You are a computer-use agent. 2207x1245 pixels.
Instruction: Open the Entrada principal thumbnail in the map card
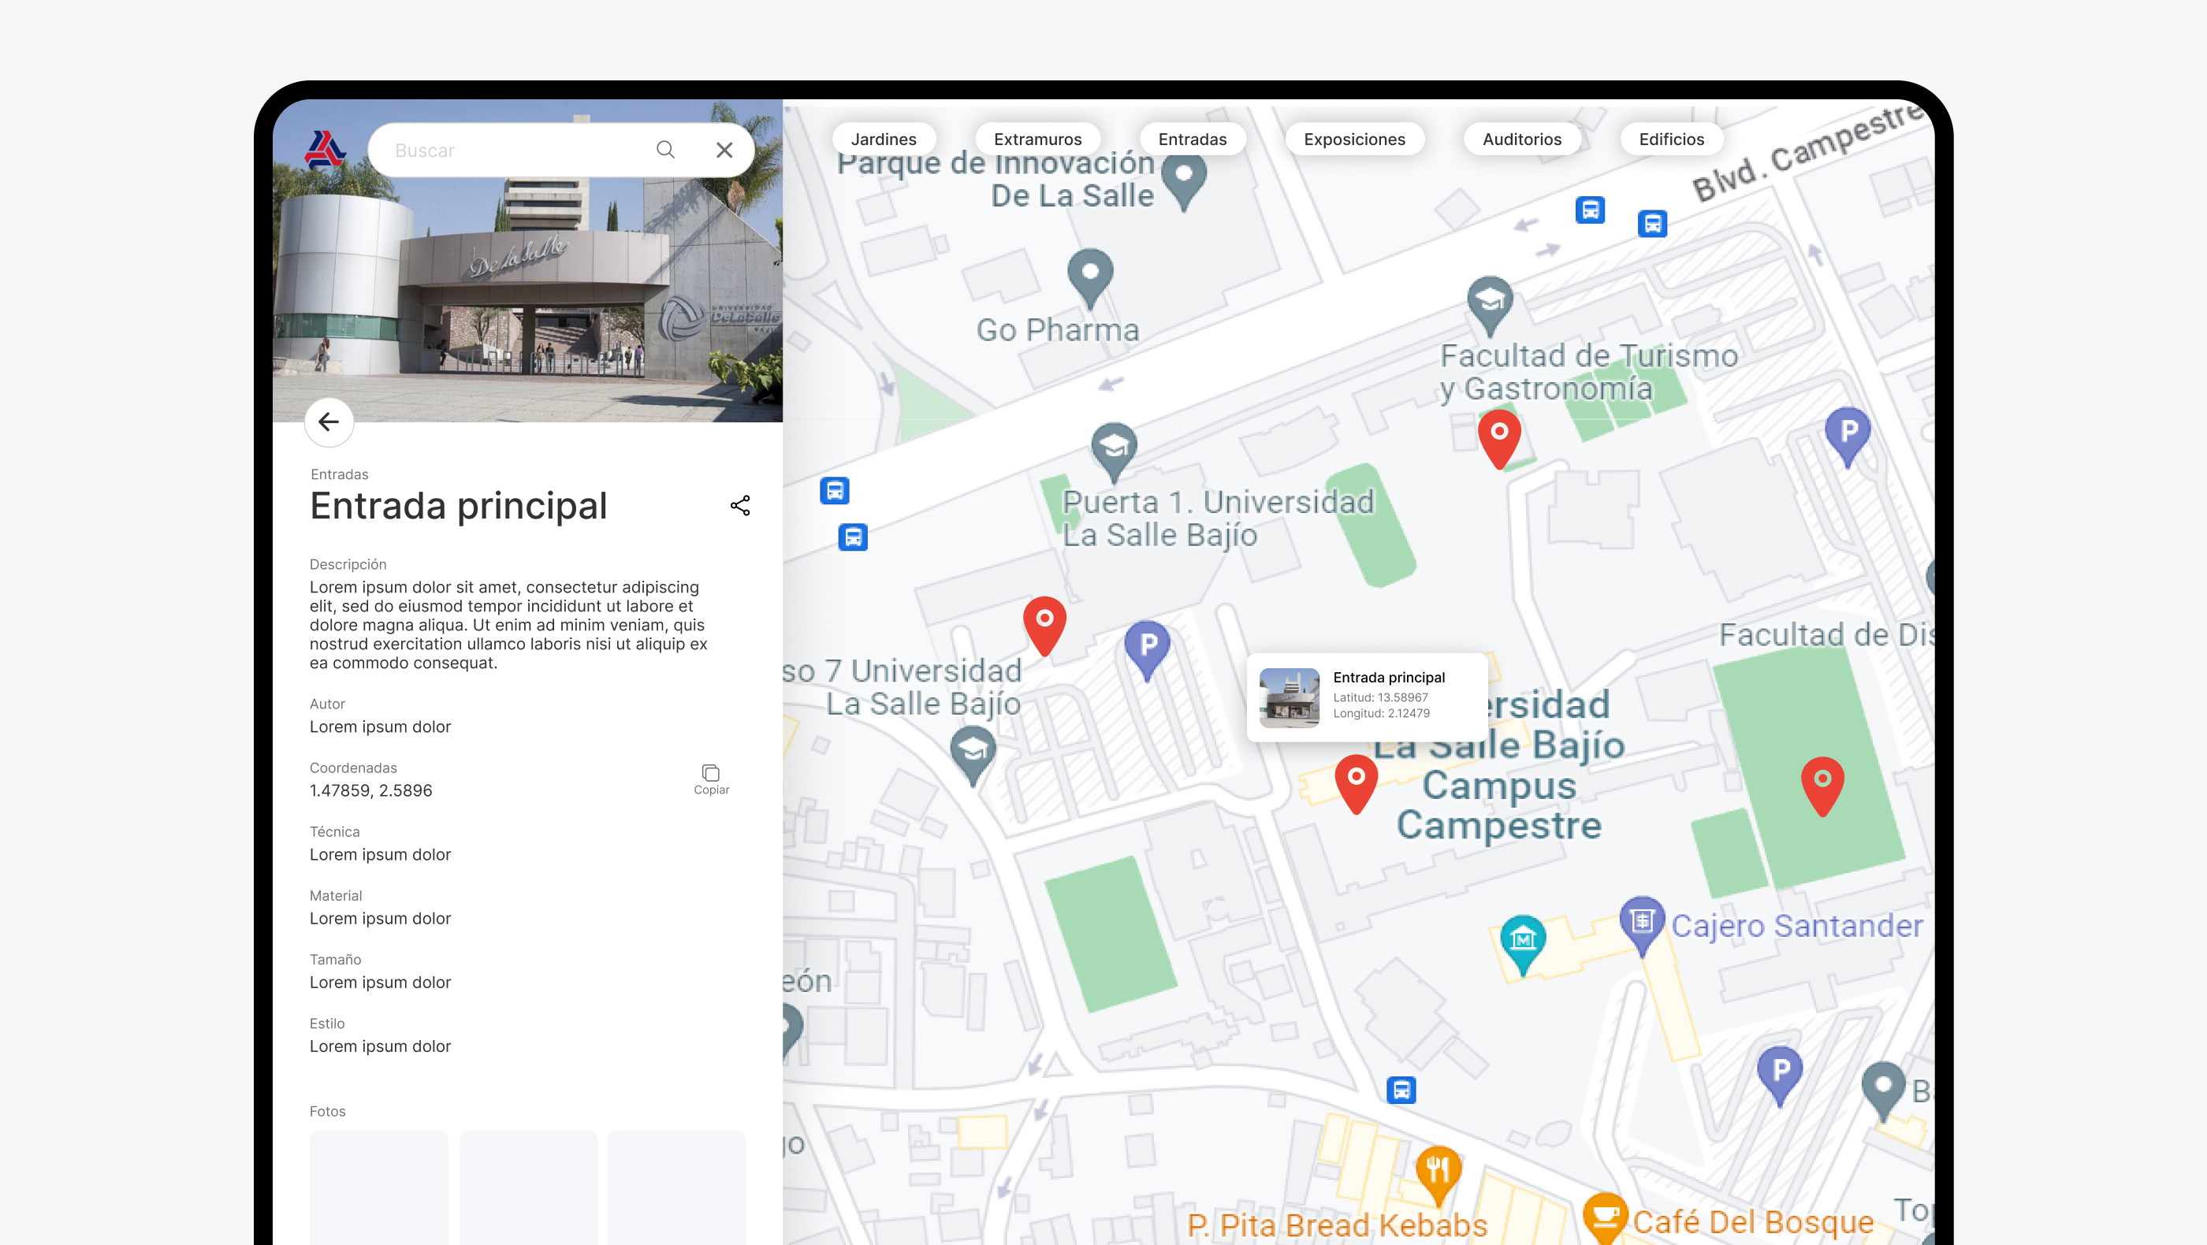click(x=1290, y=698)
